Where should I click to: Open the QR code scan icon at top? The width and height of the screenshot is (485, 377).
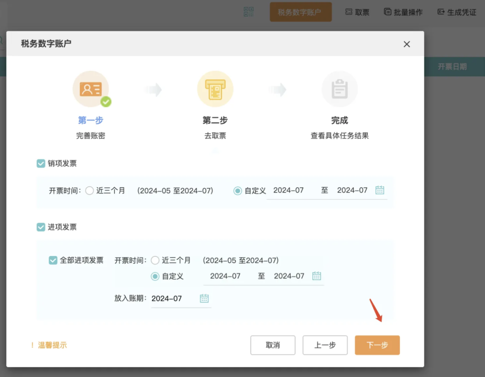pos(249,12)
